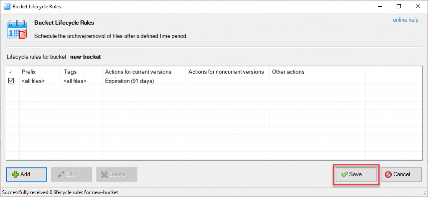Click the red cancel icon
The height and width of the screenshot is (197, 428).
(388, 174)
